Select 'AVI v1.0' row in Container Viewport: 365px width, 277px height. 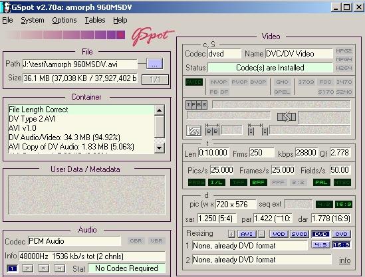(81, 128)
